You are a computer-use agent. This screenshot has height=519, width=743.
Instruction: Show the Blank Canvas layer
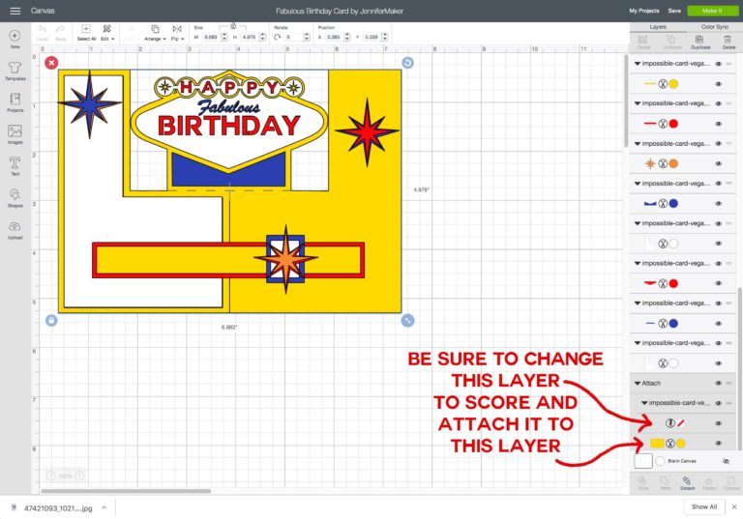(726, 461)
